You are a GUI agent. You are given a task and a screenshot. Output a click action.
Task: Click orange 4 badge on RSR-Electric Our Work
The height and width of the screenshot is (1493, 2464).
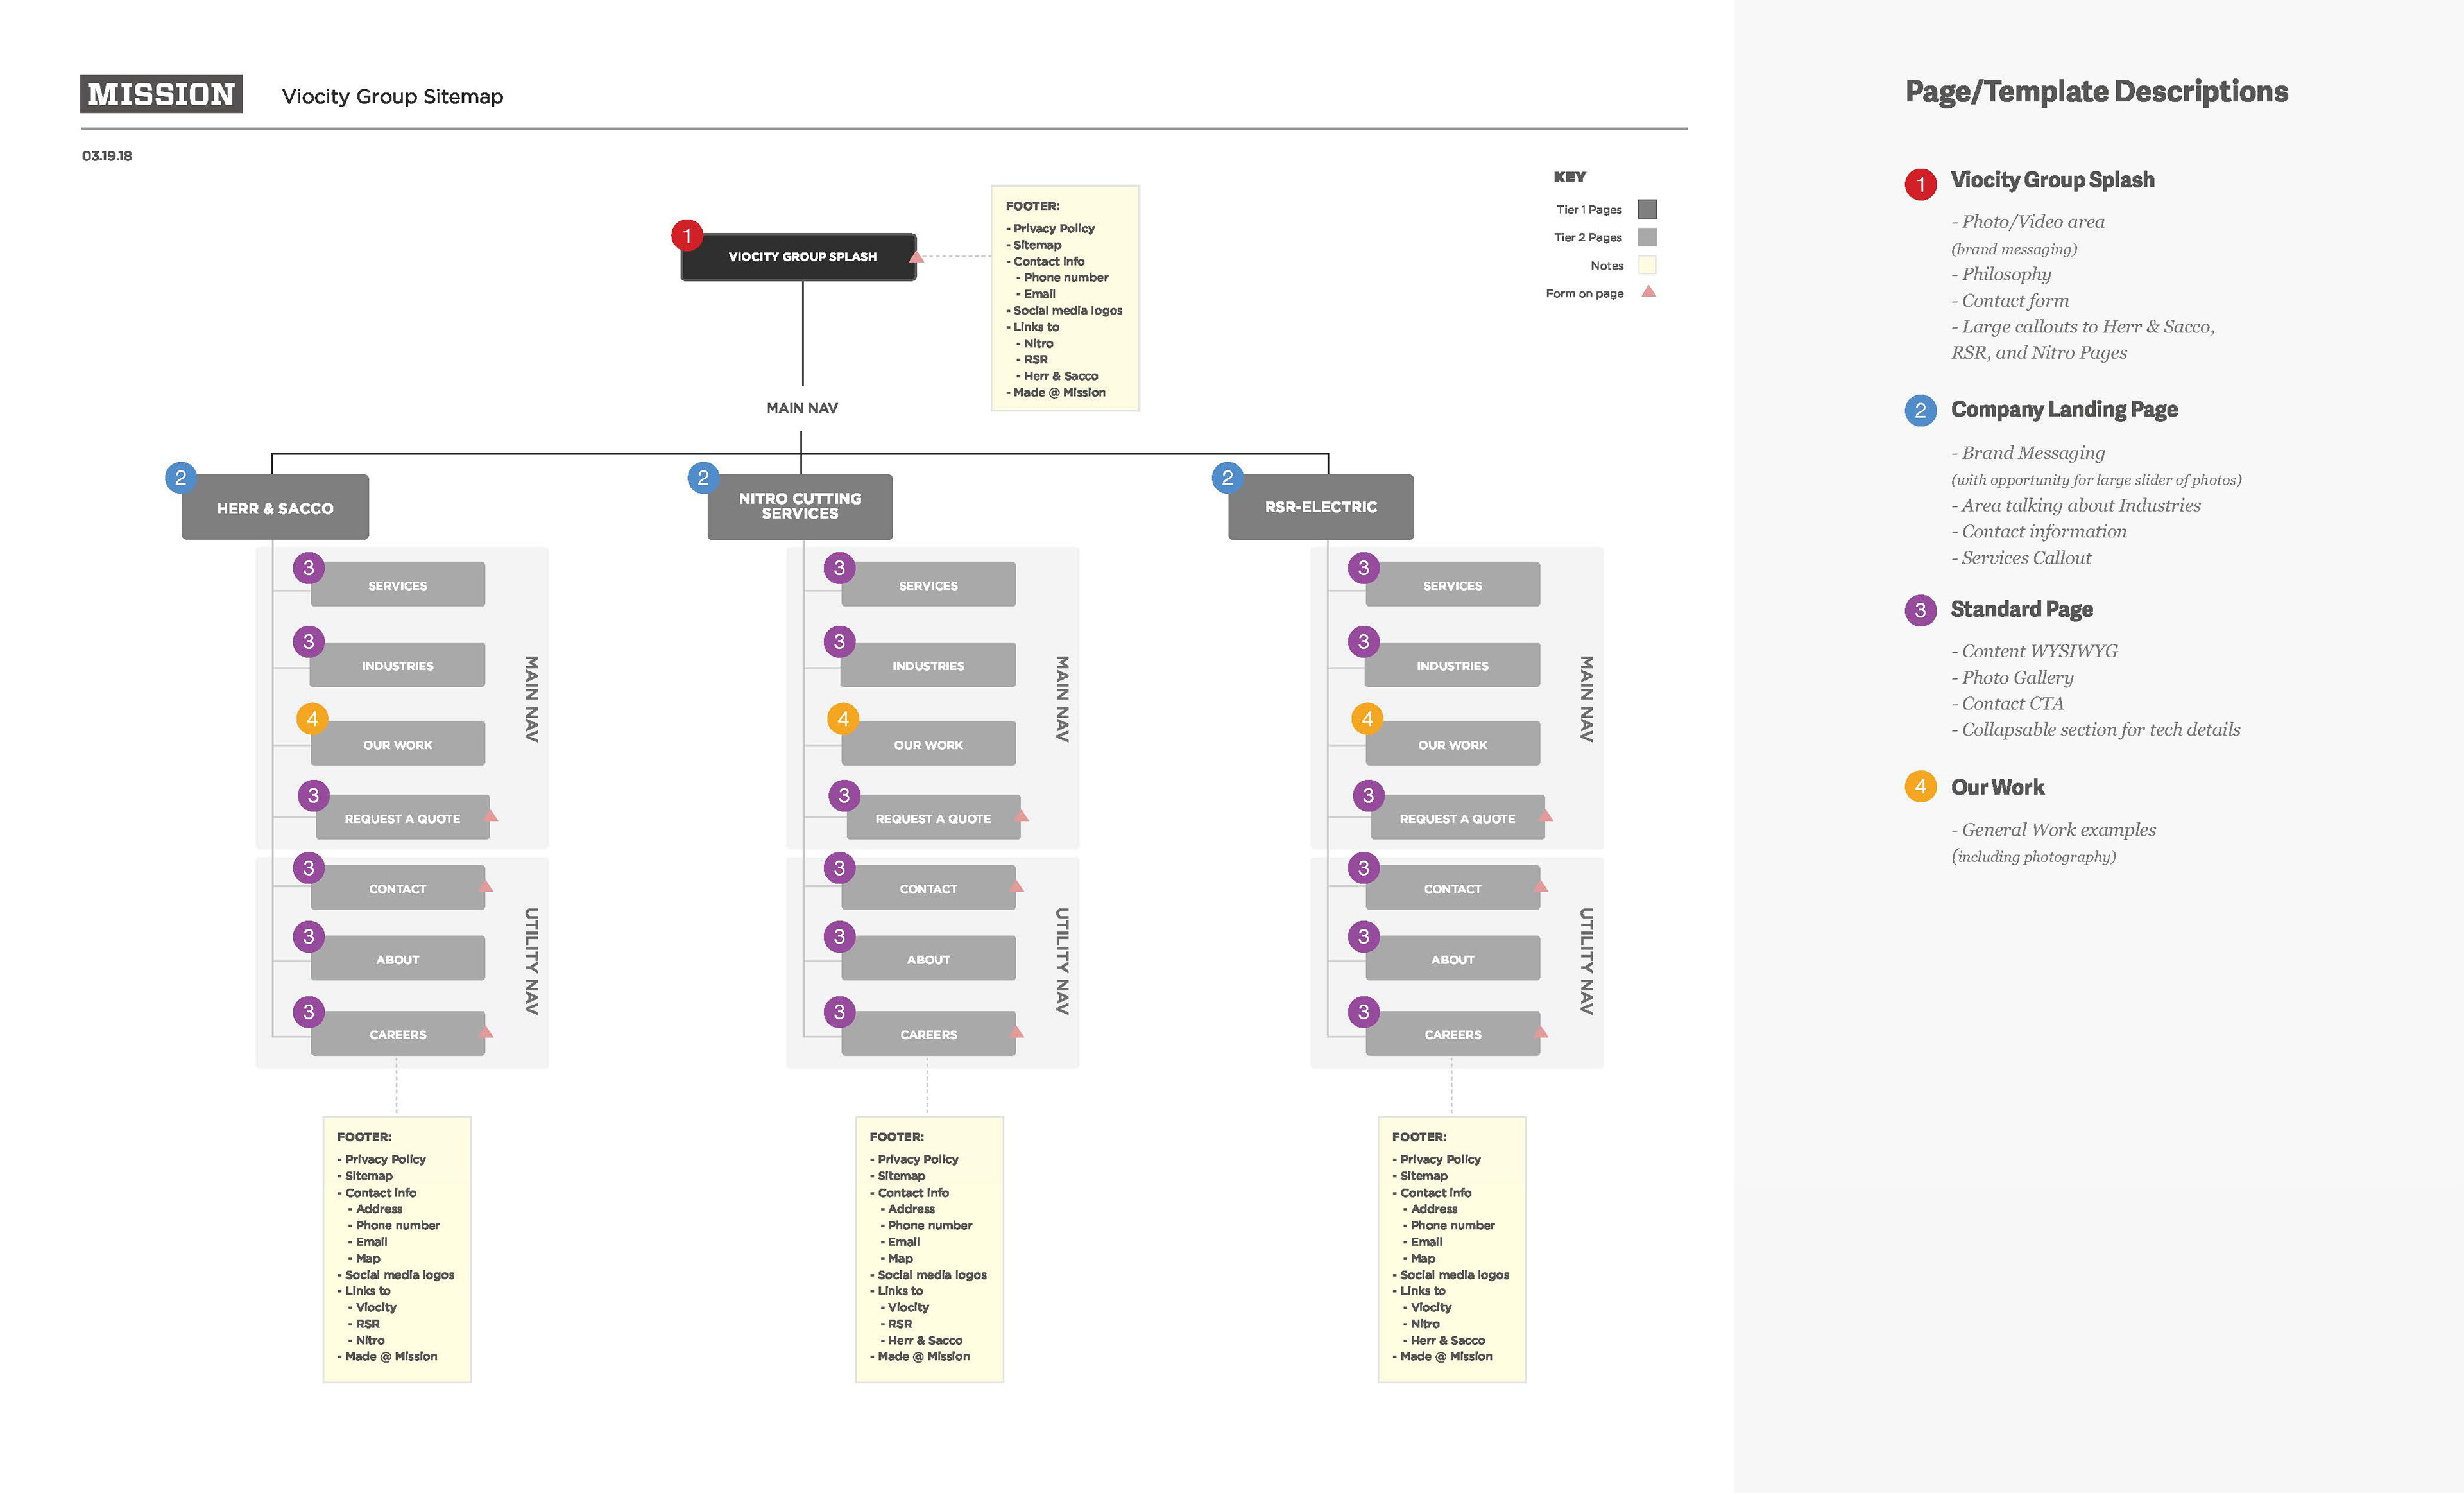point(1367,719)
